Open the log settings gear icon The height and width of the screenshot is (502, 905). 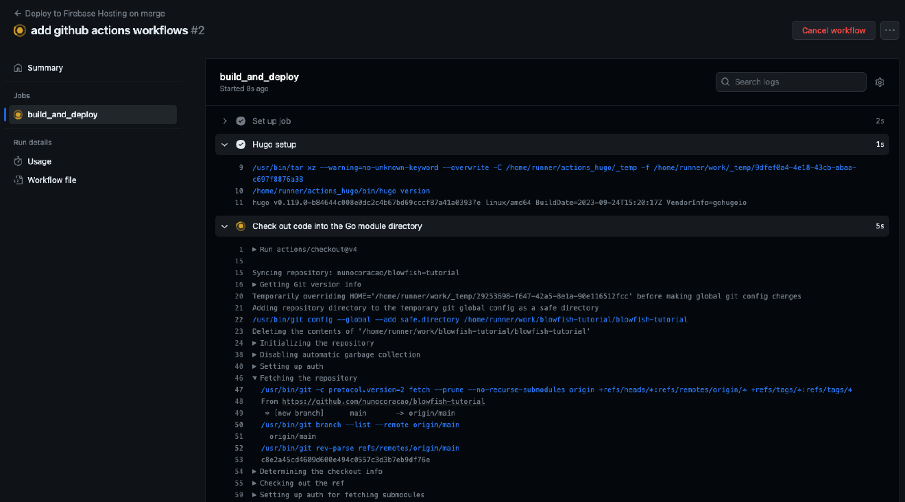[880, 82]
